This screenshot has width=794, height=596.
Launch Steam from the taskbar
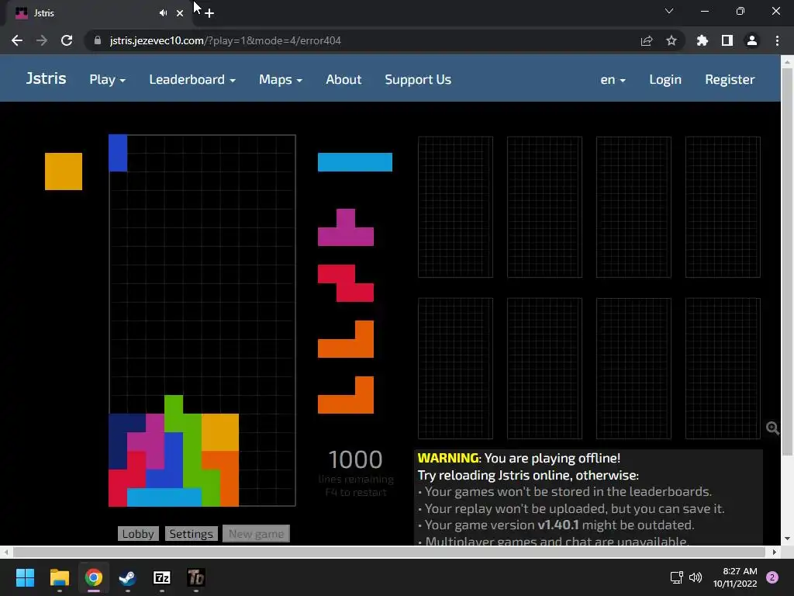pyautogui.click(x=128, y=577)
